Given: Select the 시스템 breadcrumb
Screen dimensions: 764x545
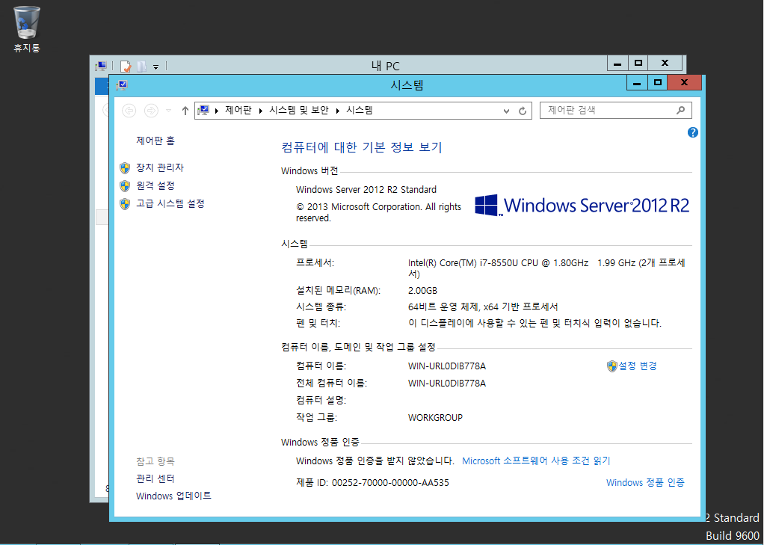Looking at the screenshot, I should [360, 110].
